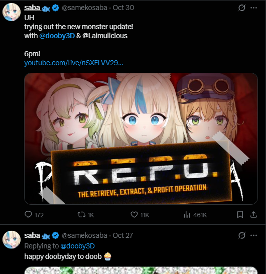
Task: Click saba's avatar on the Oct 30 tweet
Action: coord(12,12)
